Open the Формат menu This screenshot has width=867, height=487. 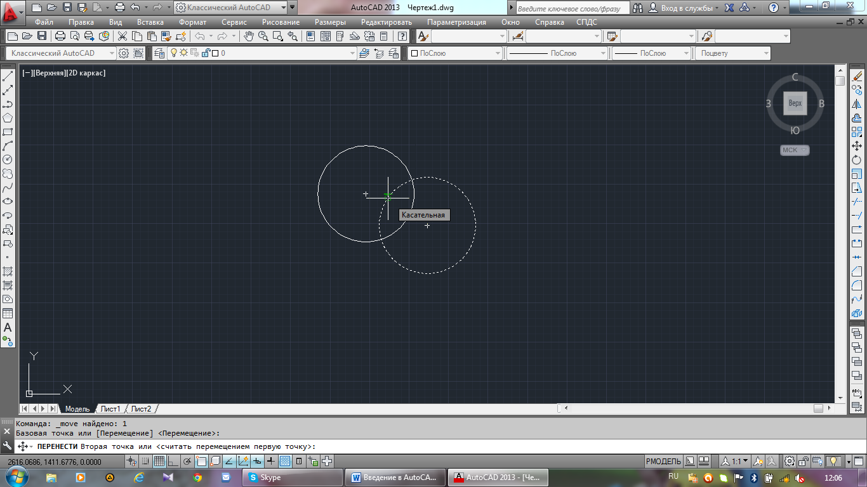(192, 22)
